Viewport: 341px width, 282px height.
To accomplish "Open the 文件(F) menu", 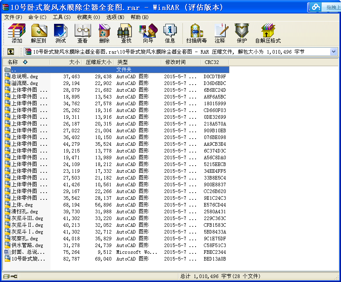I will [x=13, y=17].
